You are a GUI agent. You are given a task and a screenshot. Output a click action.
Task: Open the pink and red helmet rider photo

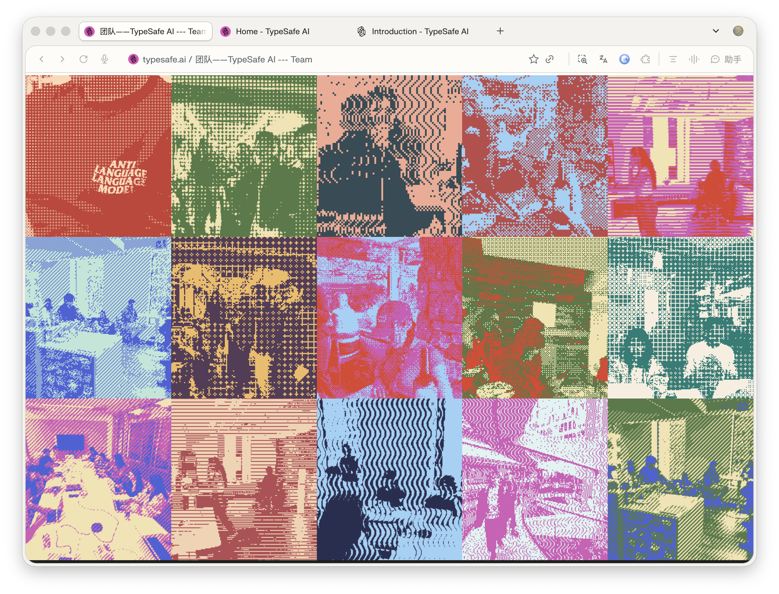point(389,317)
